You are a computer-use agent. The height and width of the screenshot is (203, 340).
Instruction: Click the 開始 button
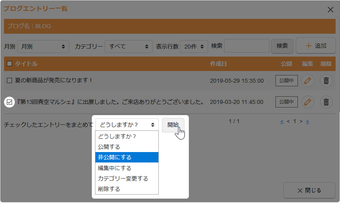tap(173, 125)
